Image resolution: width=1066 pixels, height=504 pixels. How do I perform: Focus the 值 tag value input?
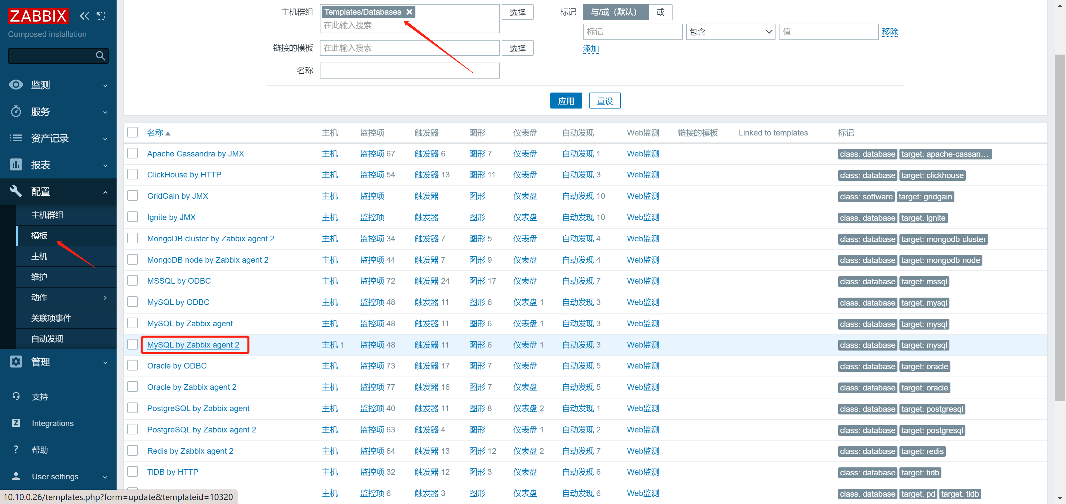pyautogui.click(x=828, y=31)
